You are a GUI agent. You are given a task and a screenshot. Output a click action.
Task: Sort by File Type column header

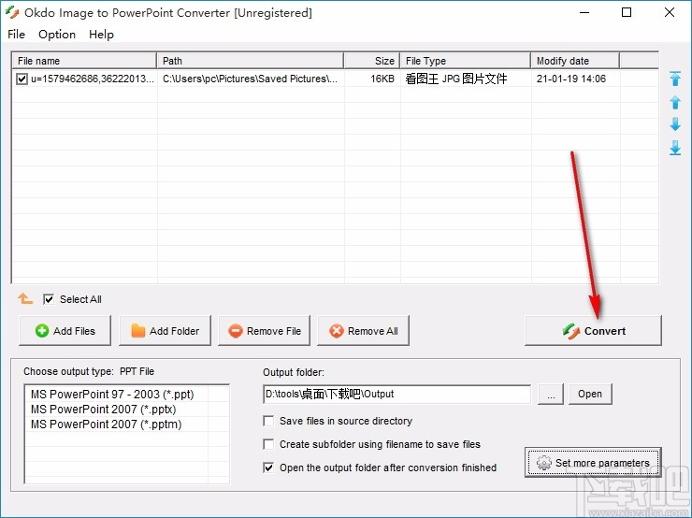tap(465, 61)
